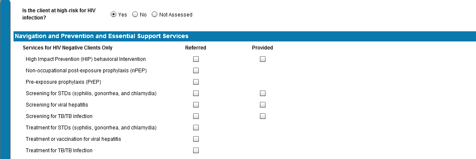Select Referred for viral hepatitis treatment or vaccination
The image size is (476, 159).
196,139
